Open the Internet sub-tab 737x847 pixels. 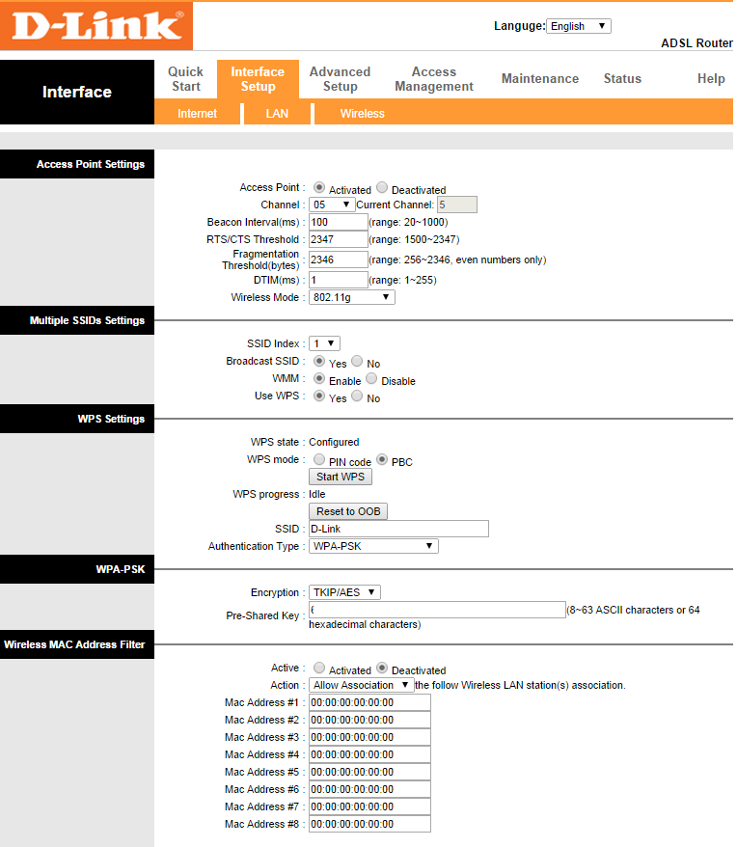click(197, 114)
